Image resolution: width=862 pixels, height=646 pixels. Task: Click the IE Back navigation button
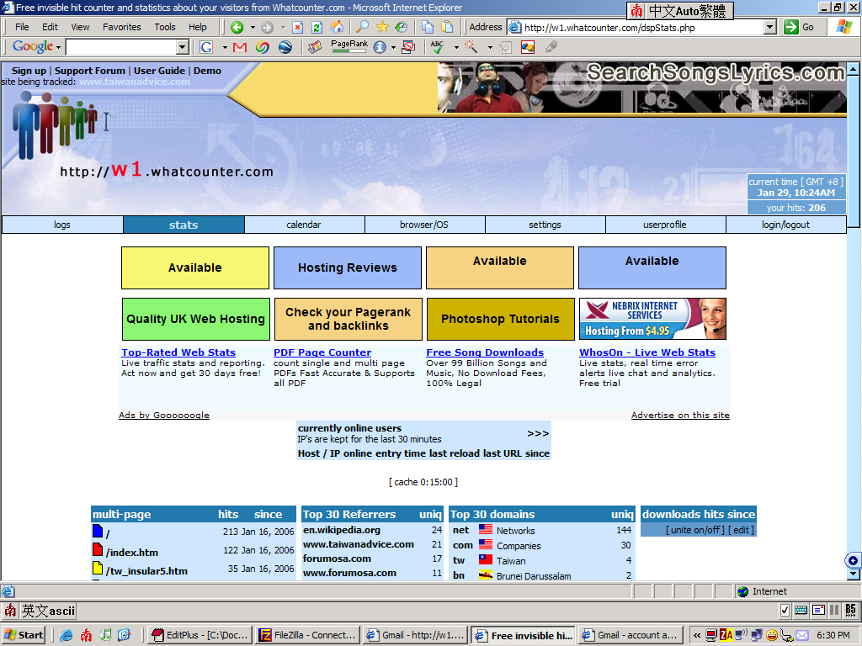pyautogui.click(x=237, y=27)
